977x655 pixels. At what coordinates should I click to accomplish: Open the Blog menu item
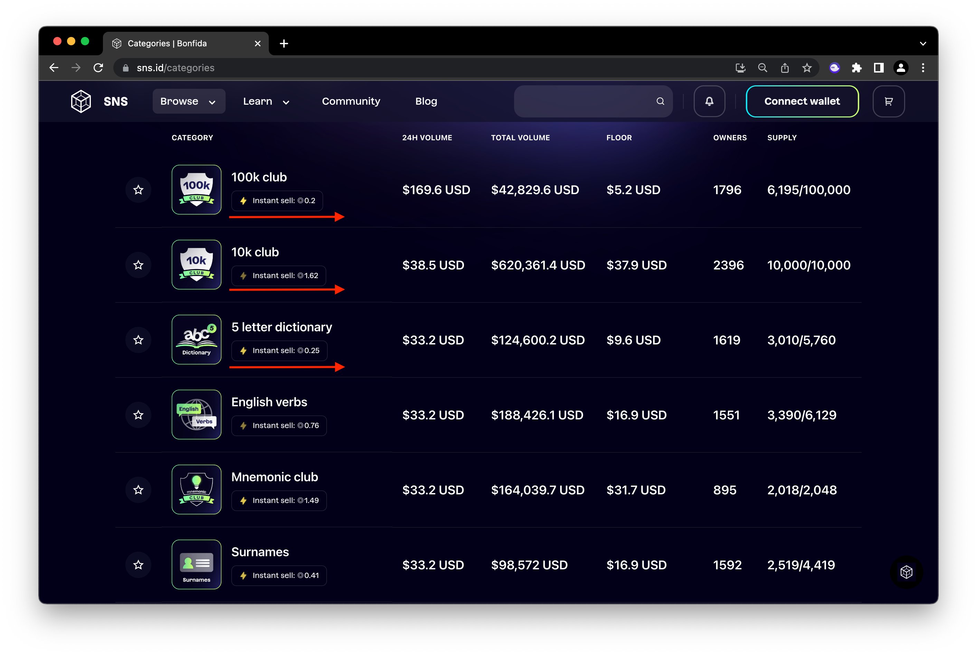[x=426, y=101]
